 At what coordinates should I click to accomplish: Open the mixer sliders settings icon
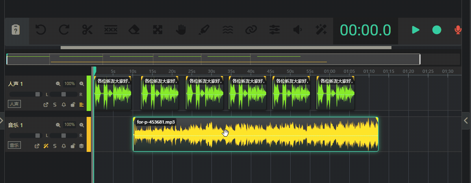pos(274,30)
